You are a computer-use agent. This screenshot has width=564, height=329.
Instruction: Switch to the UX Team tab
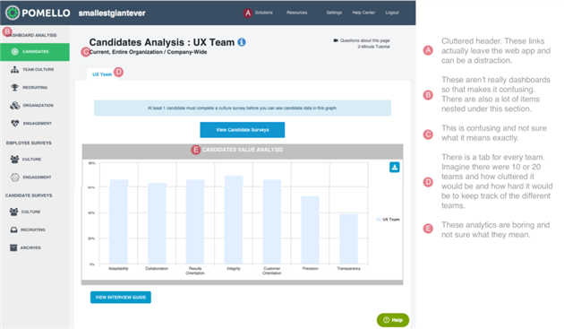pos(102,74)
